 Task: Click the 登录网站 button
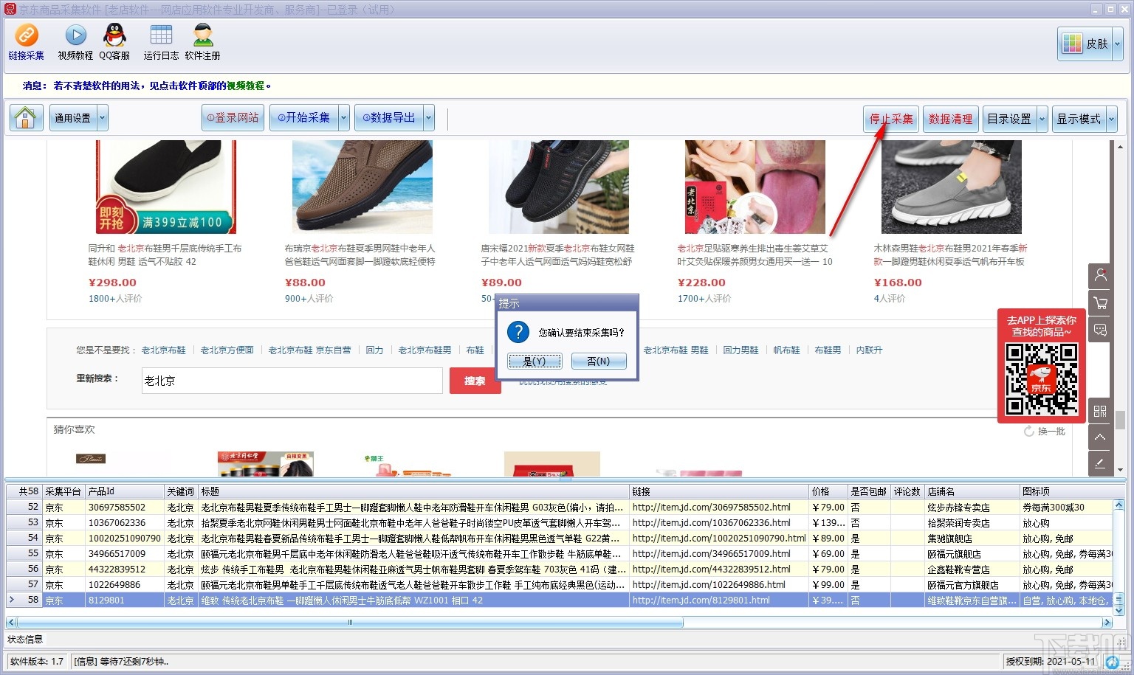pos(233,118)
